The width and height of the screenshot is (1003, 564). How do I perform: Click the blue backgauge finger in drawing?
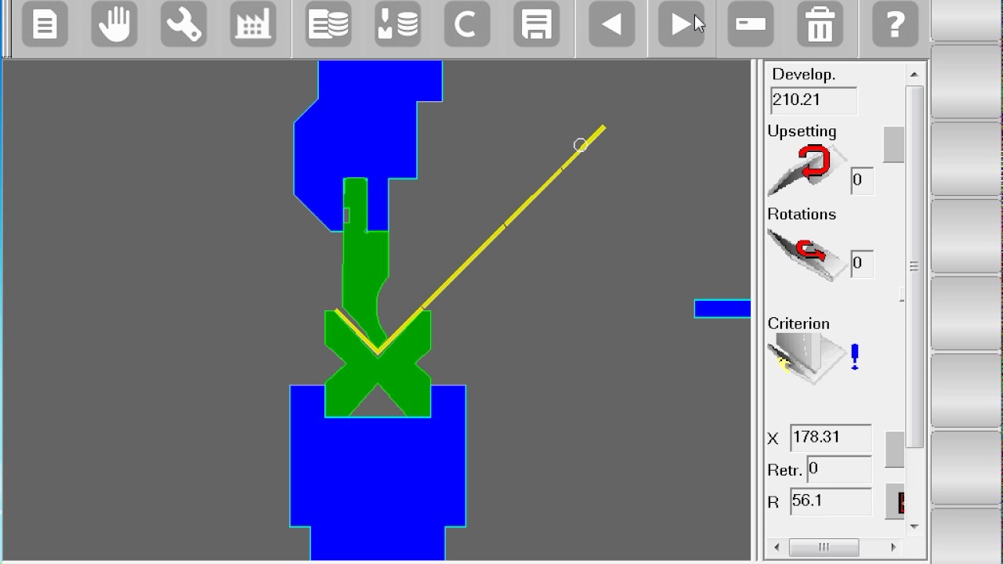point(722,309)
